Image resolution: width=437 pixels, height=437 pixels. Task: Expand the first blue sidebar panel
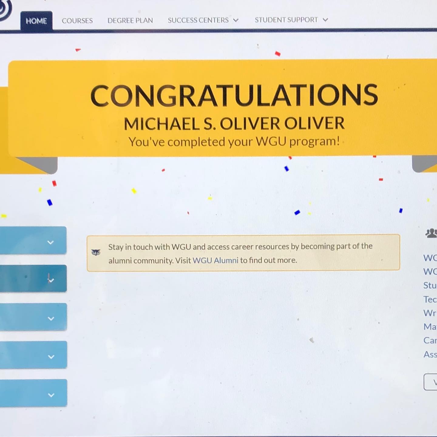pyautogui.click(x=33, y=240)
